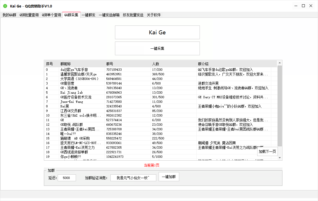Select the 一键群发 tab
The image size is (318, 201).
pyautogui.click(x=89, y=15)
